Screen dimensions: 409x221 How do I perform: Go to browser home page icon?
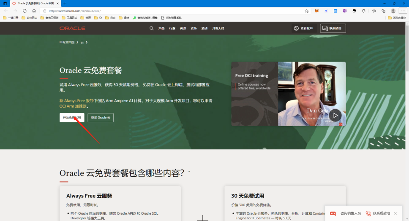[x=34, y=11]
